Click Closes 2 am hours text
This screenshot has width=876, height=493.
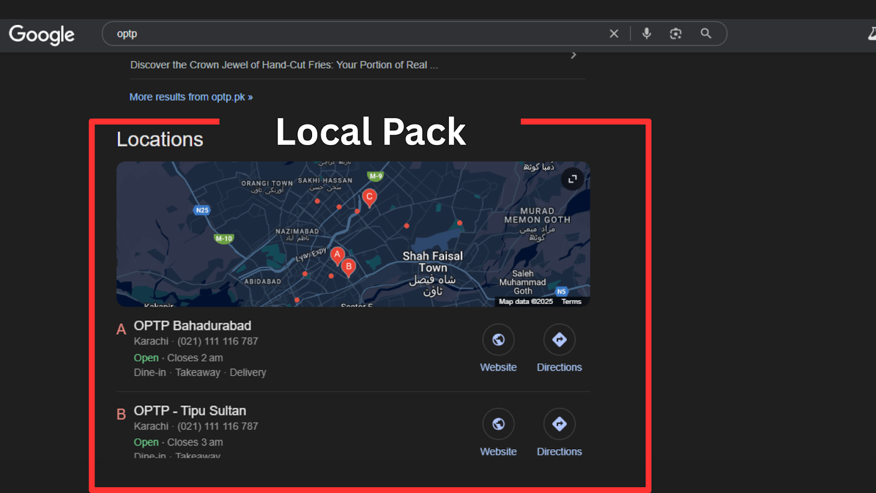[x=195, y=358]
